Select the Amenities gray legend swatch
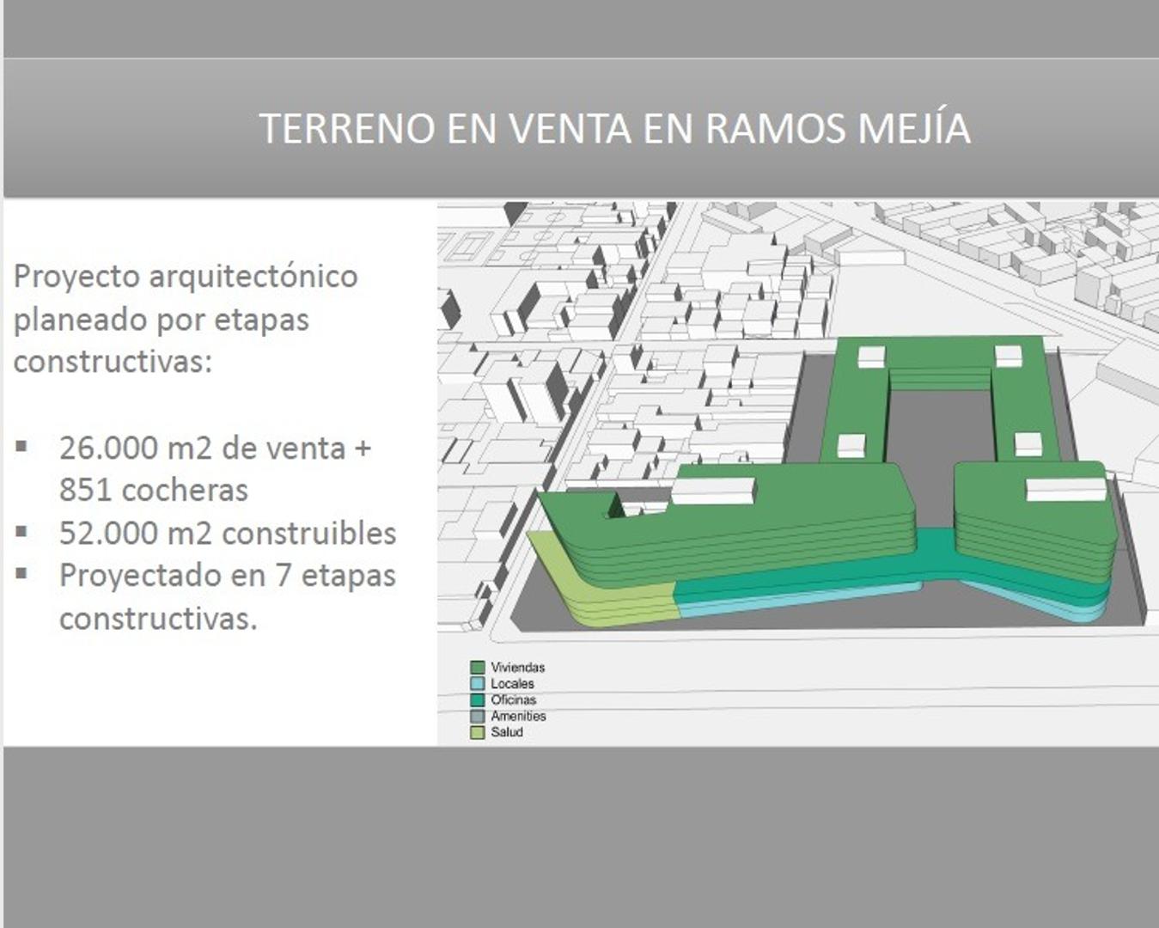The width and height of the screenshot is (1159, 928). [478, 717]
